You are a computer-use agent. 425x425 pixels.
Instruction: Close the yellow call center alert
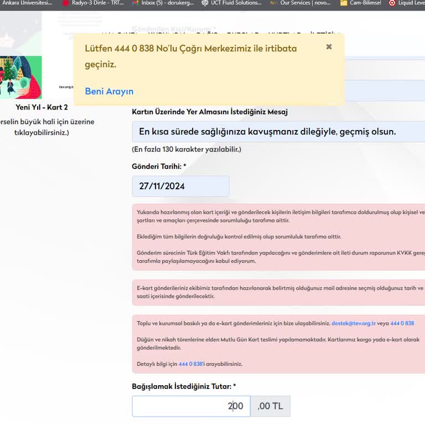(329, 47)
